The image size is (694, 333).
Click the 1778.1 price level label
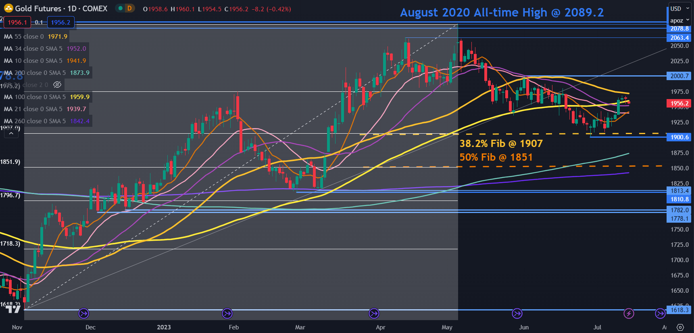click(679, 219)
